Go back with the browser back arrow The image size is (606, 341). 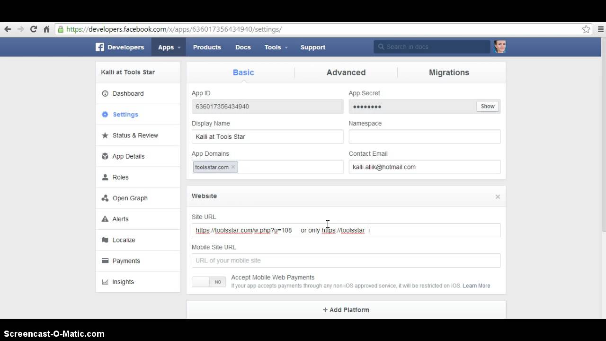pyautogui.click(x=8, y=29)
